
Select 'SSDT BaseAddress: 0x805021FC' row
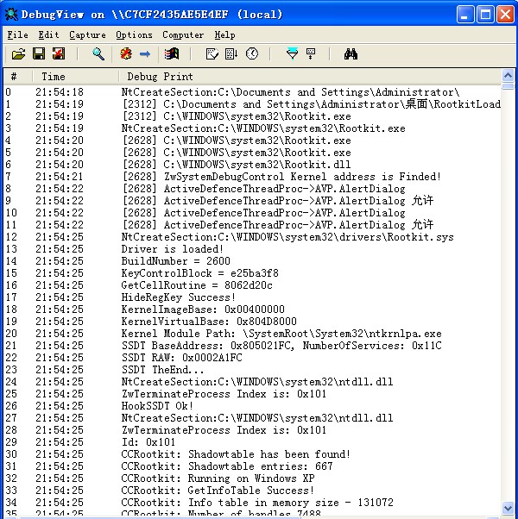click(252, 345)
